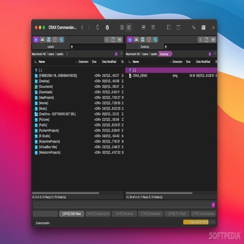Image resolution: width=244 pixels, height=244 pixels.
Task: Add a new tab beside the catalin tab
Action: coord(72,47)
